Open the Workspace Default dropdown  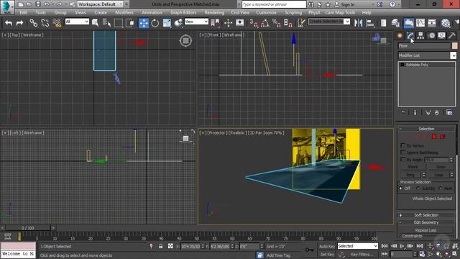point(101,4)
